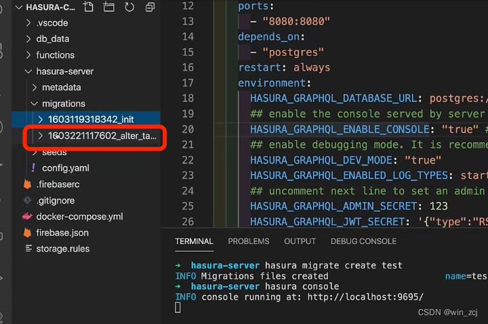
Task: Click HASURA_GRAPHQL_ENABLE_CONSOLE variable
Action: coord(340,129)
